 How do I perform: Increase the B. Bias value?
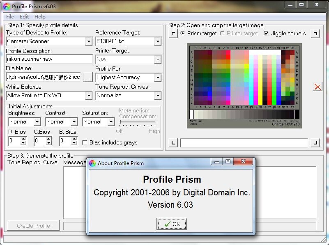[x=74, y=139]
